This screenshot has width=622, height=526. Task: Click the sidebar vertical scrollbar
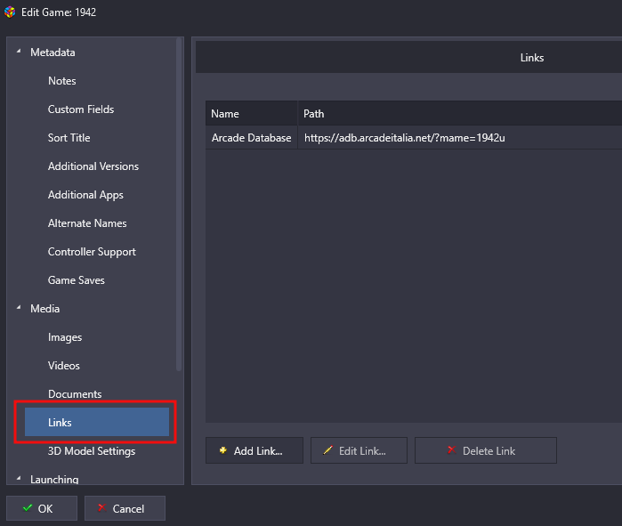tap(179, 205)
